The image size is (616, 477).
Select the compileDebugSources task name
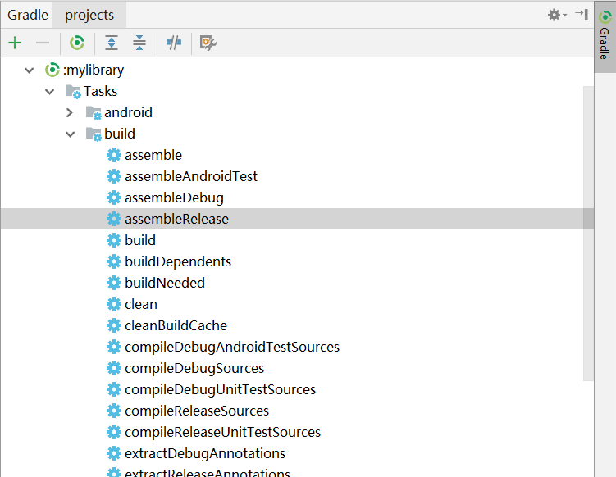[194, 368]
